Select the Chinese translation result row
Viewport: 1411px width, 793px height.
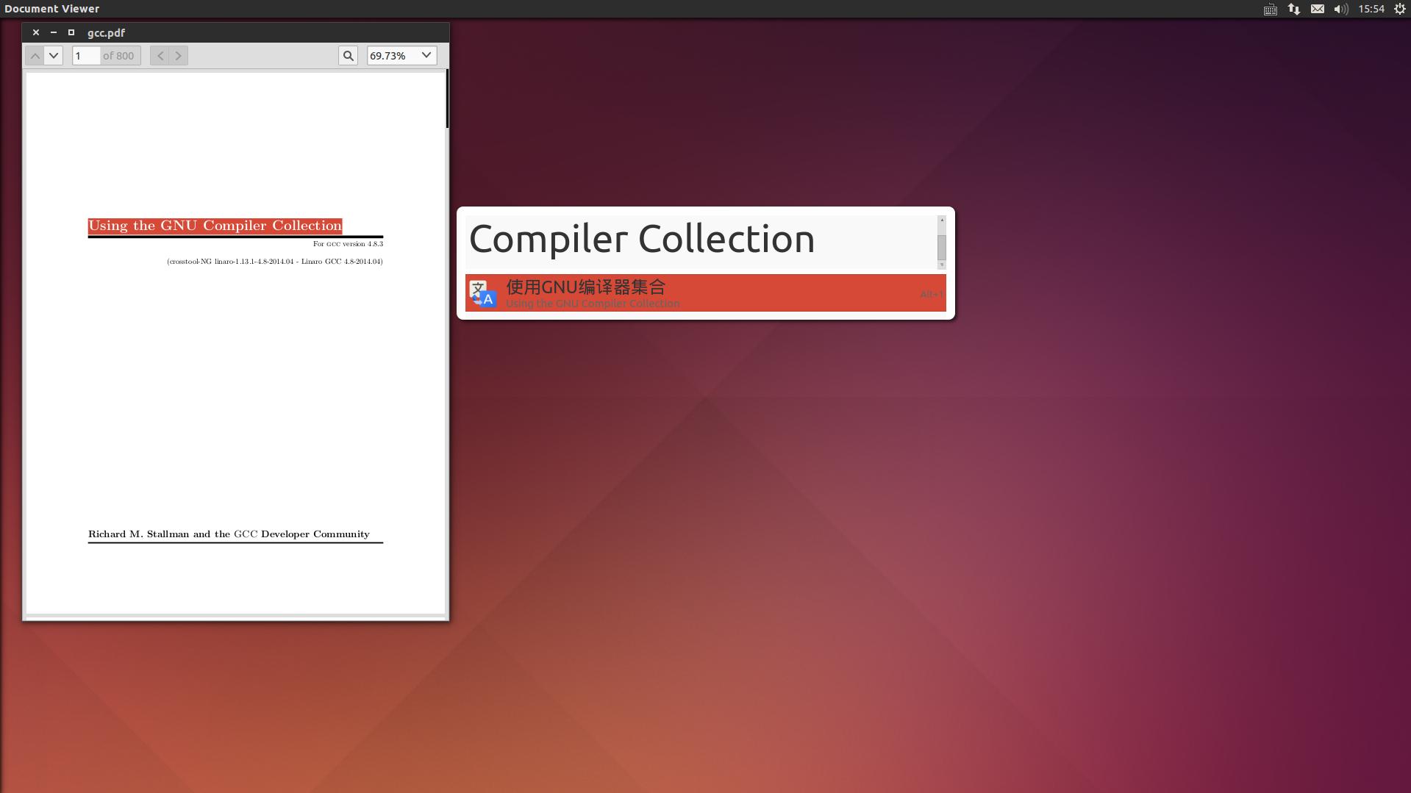coord(706,293)
